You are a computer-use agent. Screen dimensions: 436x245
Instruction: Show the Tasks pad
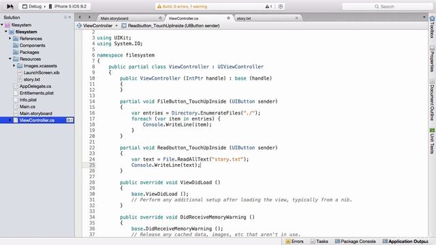[320, 242]
